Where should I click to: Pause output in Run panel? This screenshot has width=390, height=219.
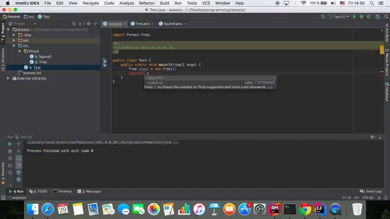click(10, 158)
